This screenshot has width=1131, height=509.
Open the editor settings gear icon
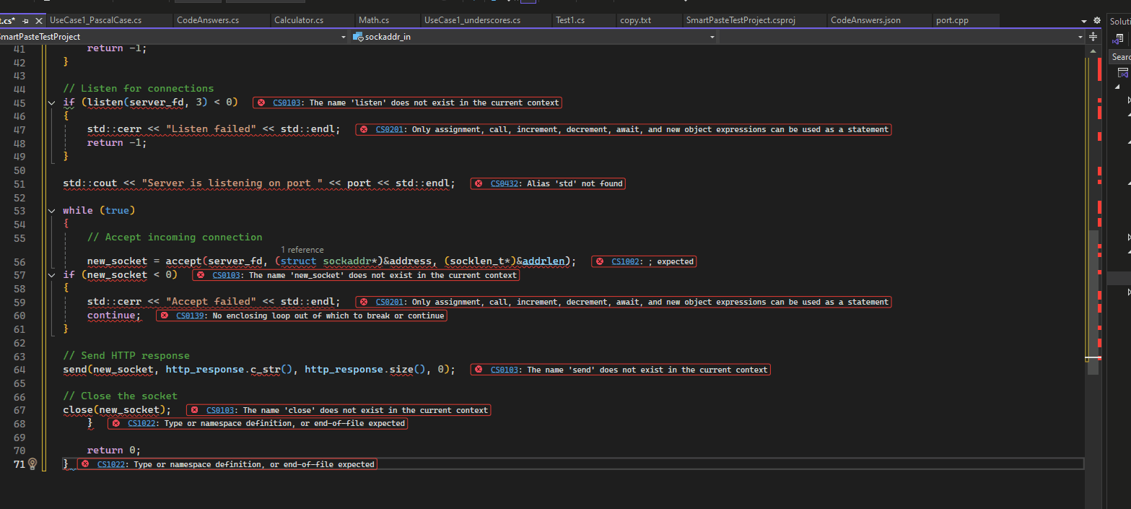[1096, 20]
